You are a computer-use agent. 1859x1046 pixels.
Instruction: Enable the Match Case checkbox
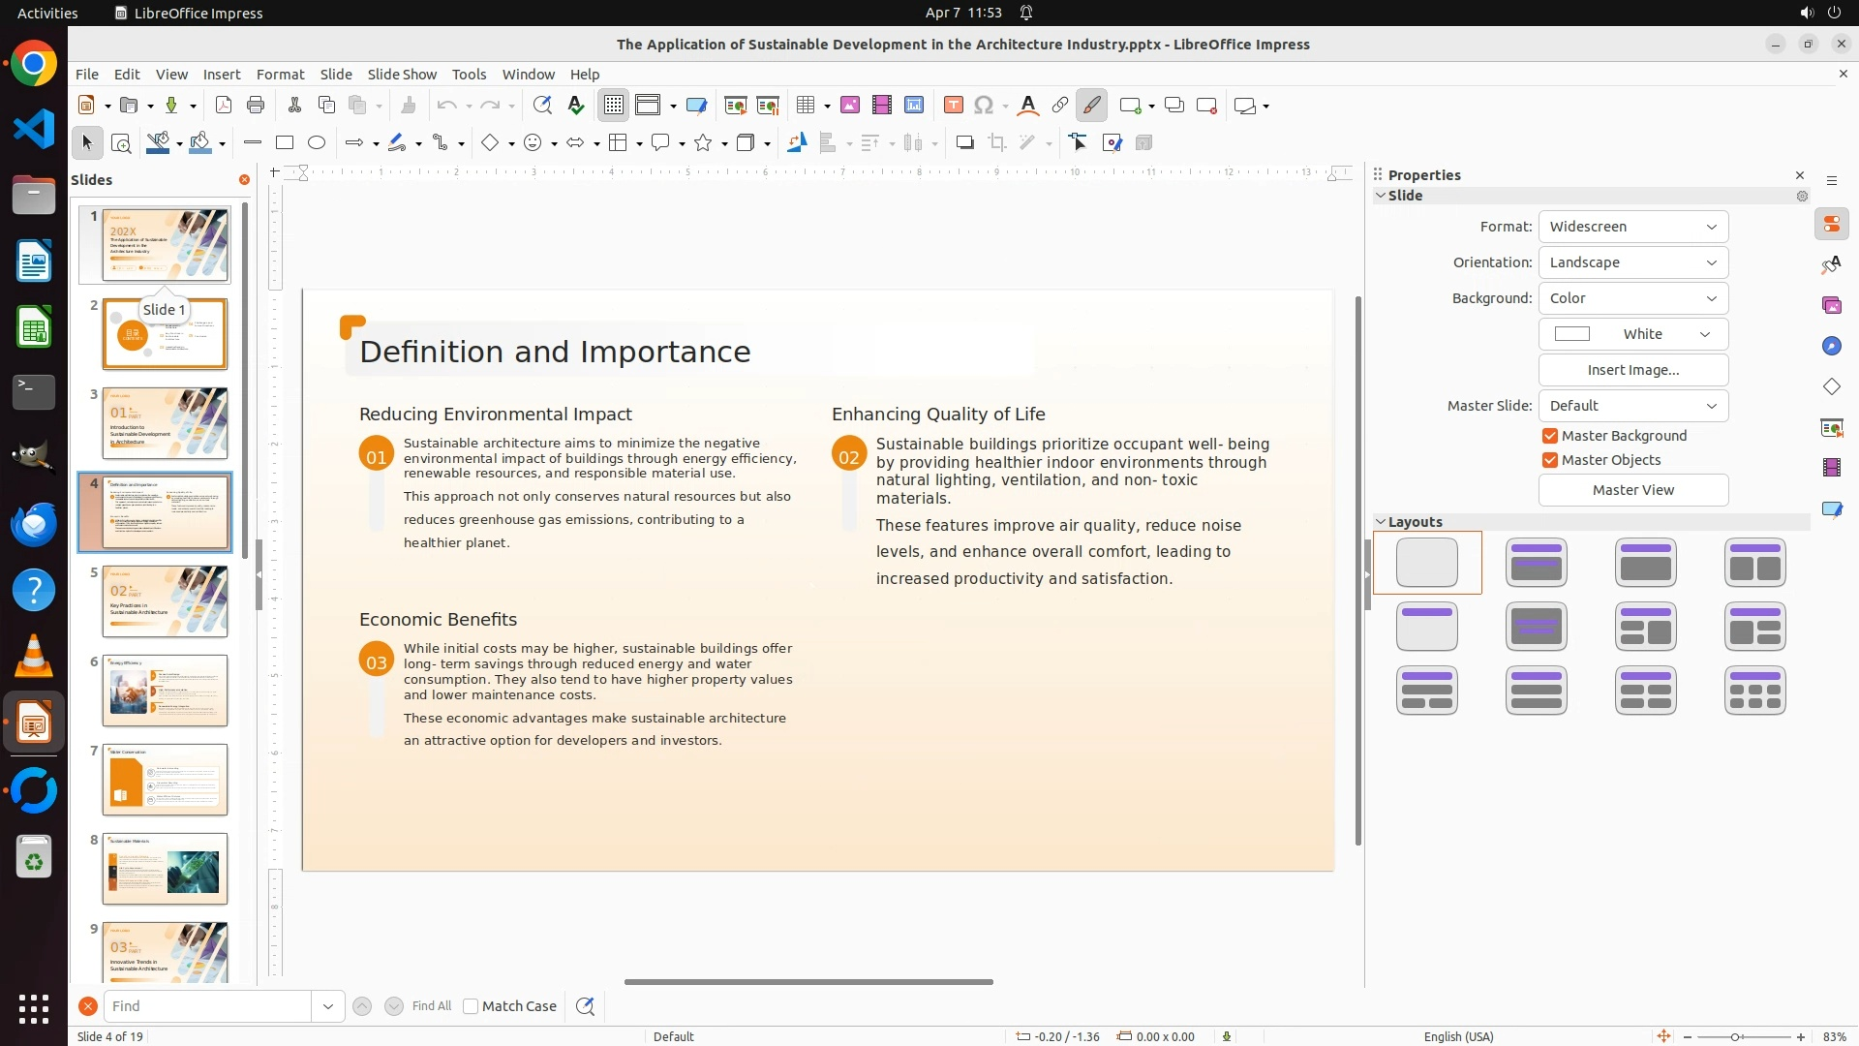pyautogui.click(x=472, y=1006)
